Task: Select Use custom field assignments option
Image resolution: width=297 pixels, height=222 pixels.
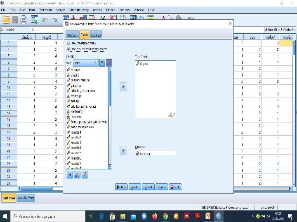Action: coord(87,49)
